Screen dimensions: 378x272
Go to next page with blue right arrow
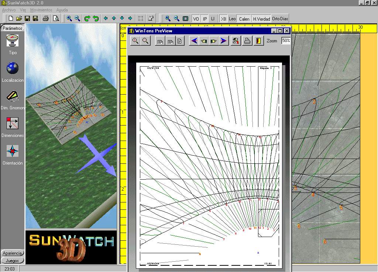click(223, 41)
